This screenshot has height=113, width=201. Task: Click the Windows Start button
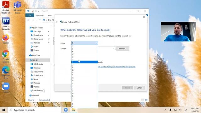(x=4, y=110)
